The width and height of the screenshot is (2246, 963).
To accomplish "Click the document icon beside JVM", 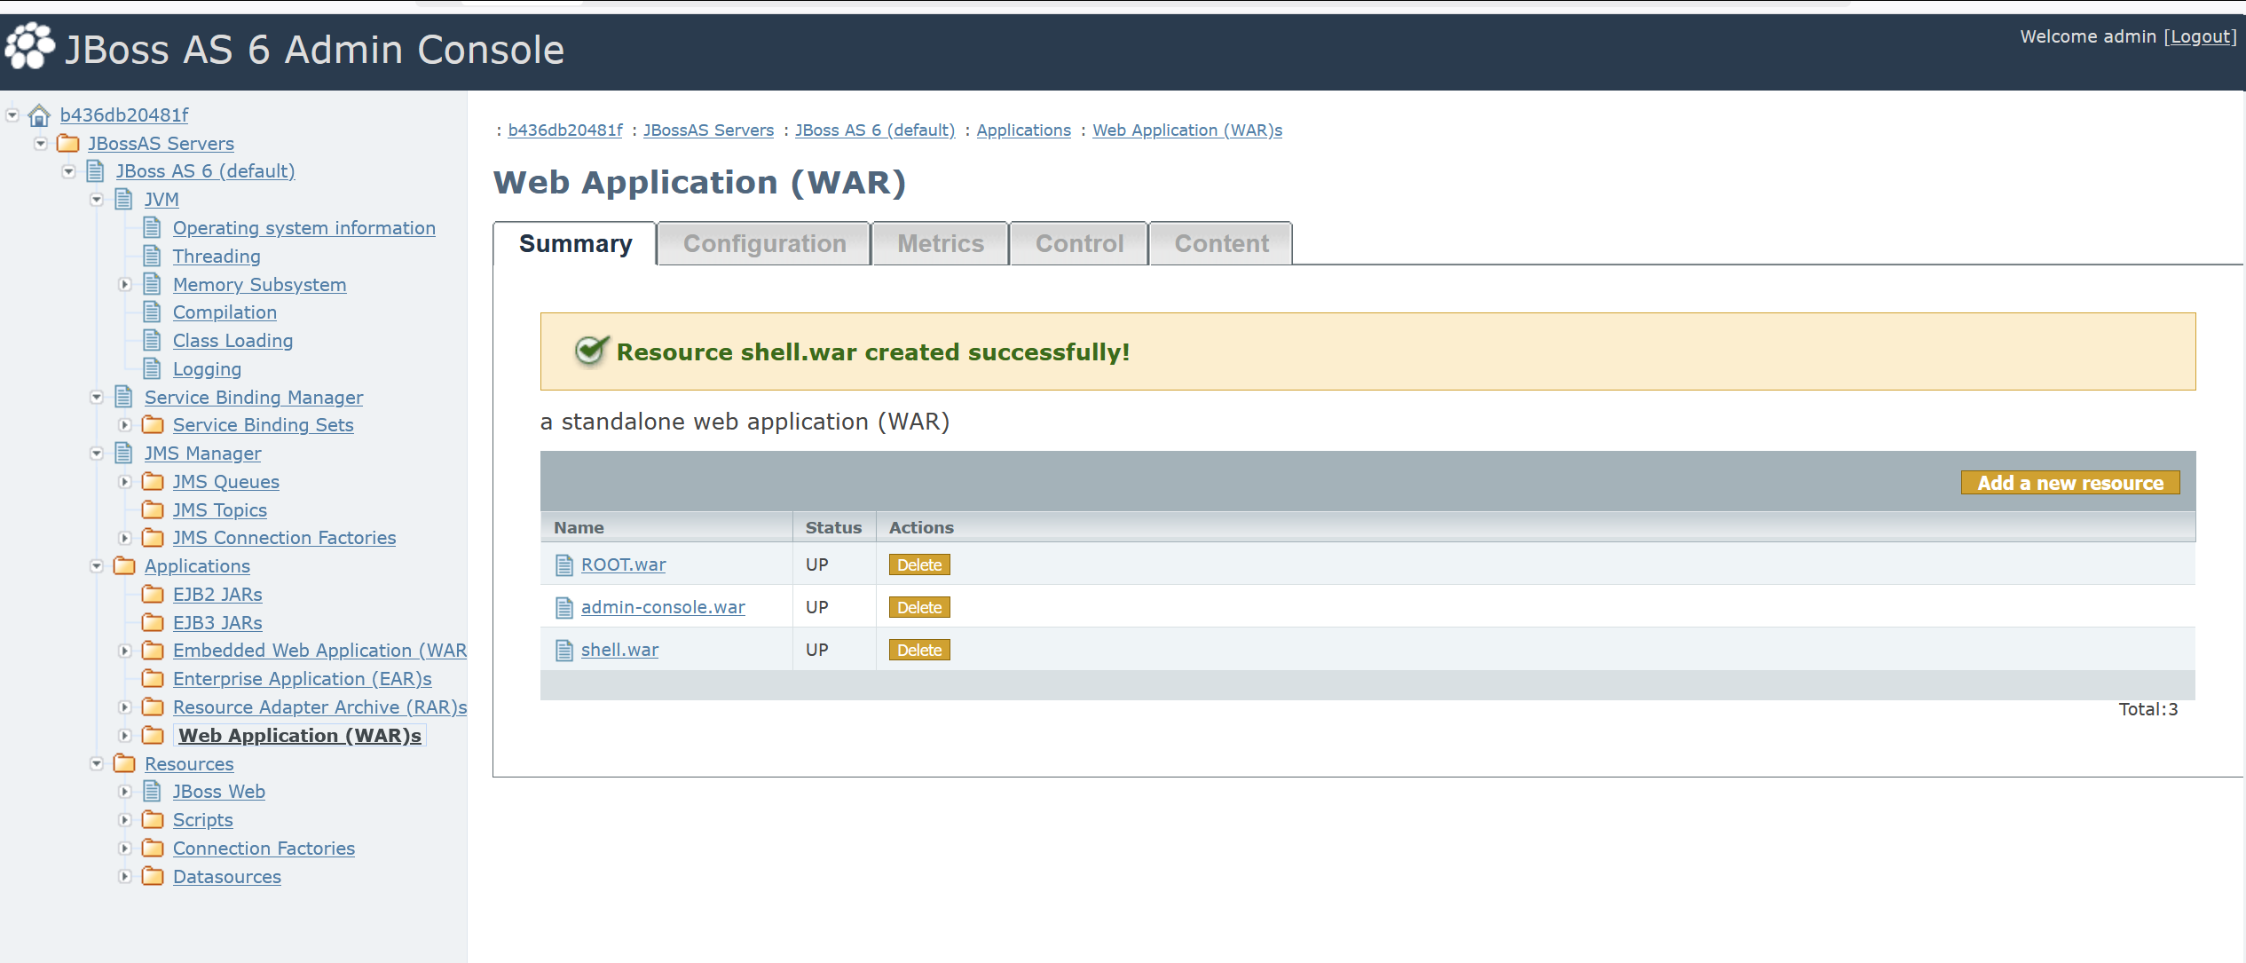I will click(x=124, y=199).
